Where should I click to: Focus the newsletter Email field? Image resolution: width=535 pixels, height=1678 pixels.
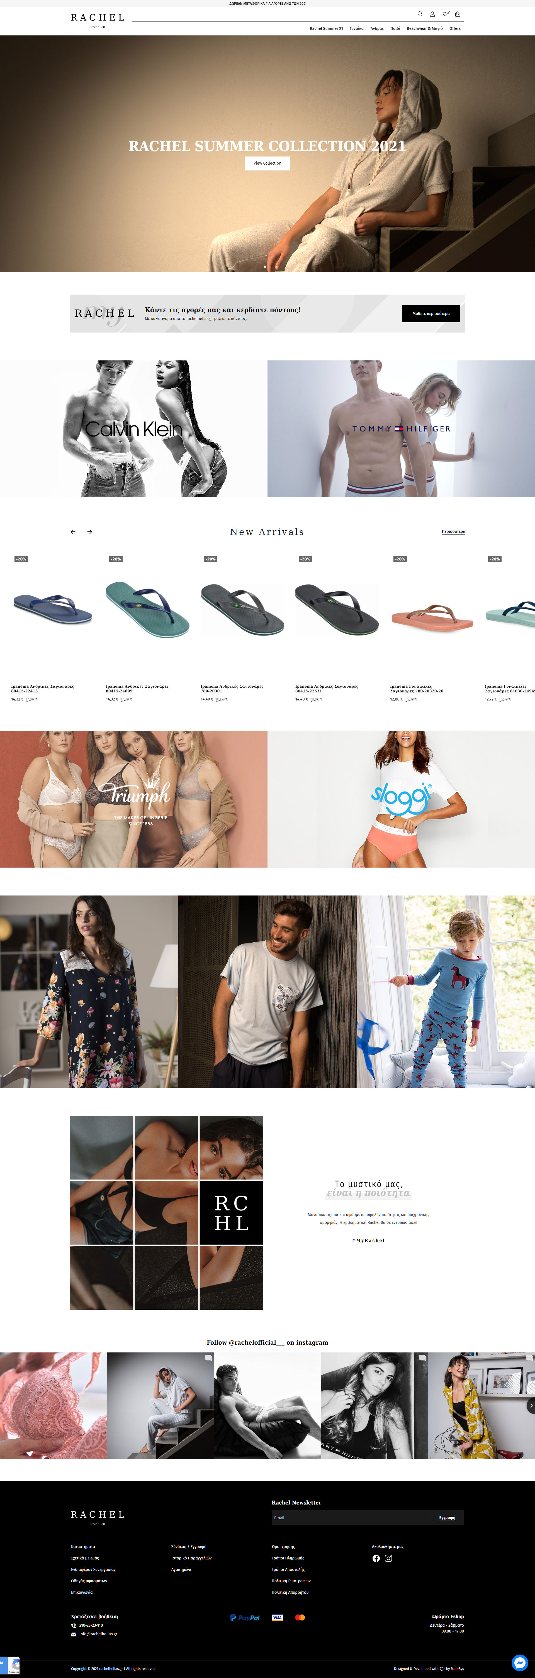[351, 1518]
